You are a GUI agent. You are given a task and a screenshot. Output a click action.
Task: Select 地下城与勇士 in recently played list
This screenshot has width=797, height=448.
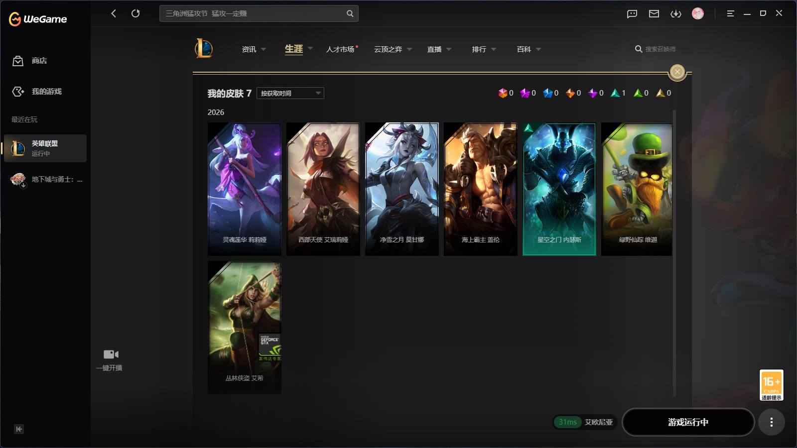tap(45, 179)
